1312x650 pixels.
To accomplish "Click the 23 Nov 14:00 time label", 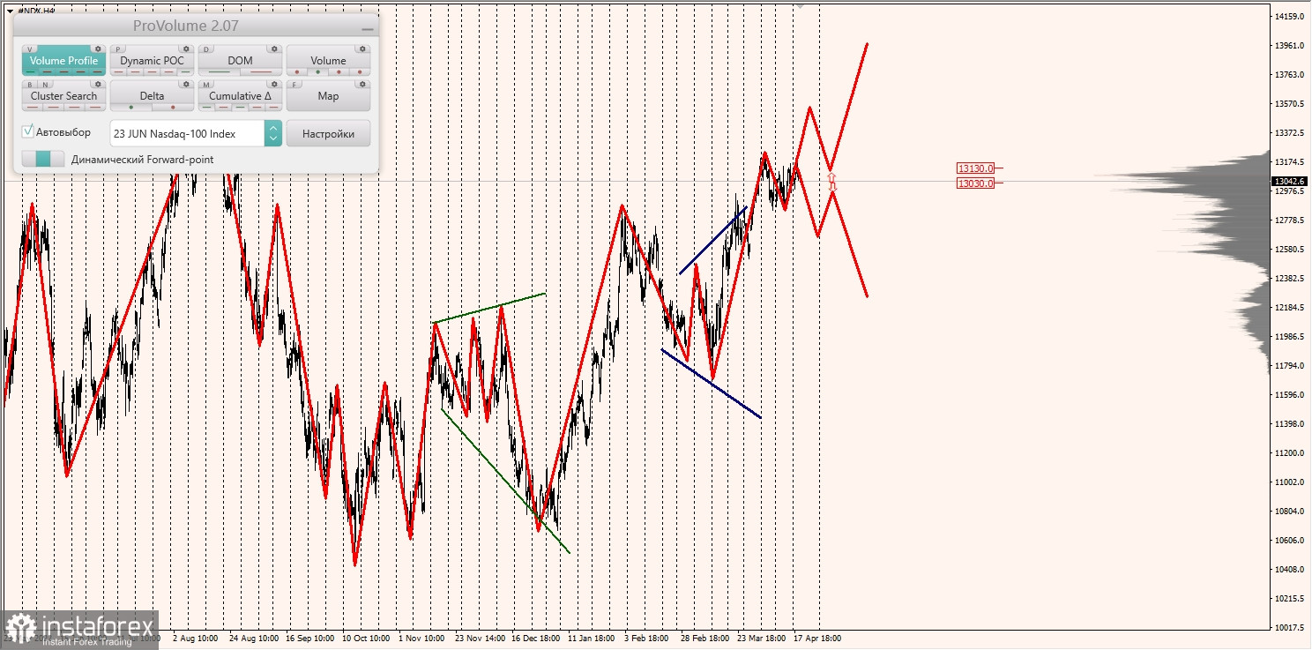I will coord(480,637).
